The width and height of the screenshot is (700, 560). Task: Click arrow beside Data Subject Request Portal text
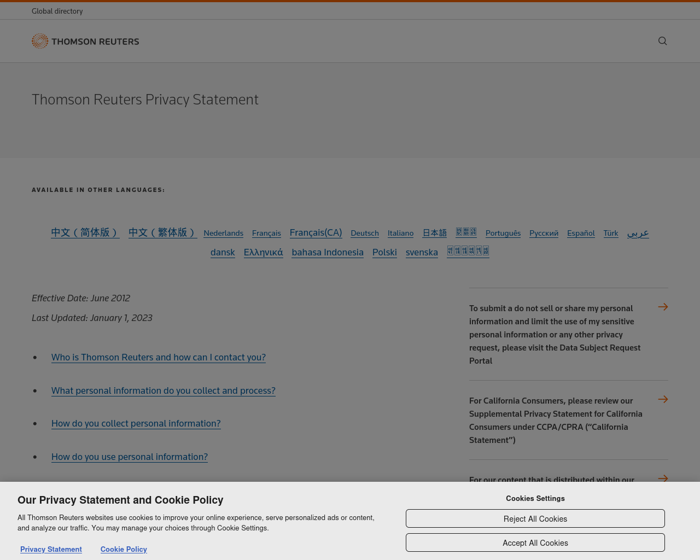pos(663,307)
